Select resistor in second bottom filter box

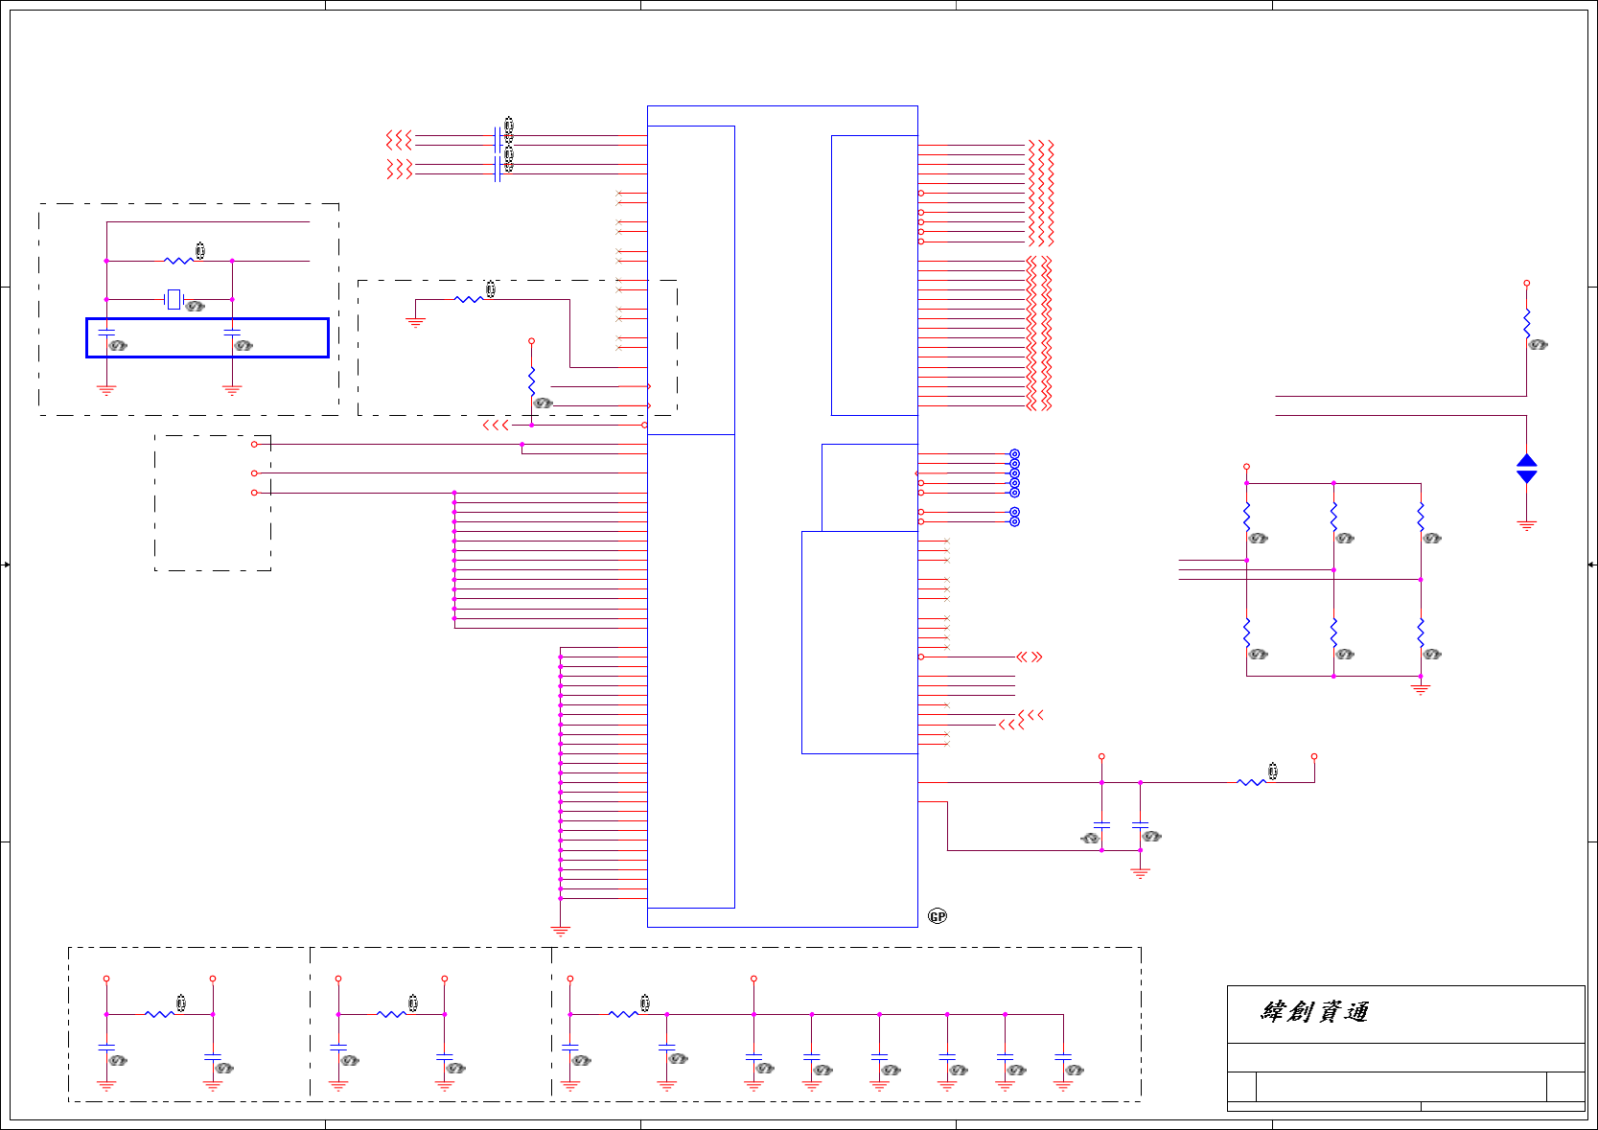[x=392, y=1014]
